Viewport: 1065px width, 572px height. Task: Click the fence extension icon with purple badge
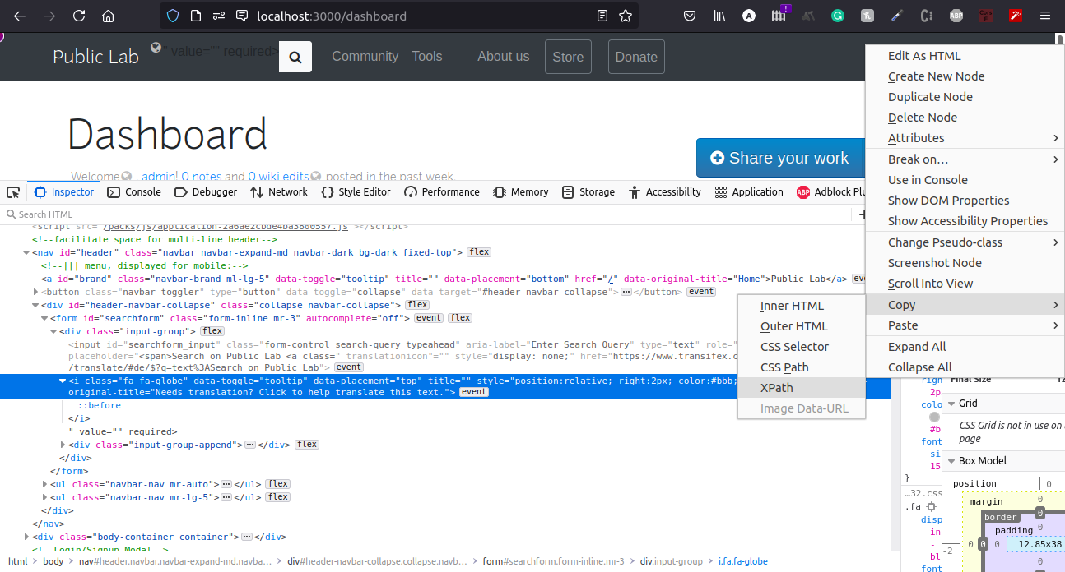pyautogui.click(x=779, y=16)
